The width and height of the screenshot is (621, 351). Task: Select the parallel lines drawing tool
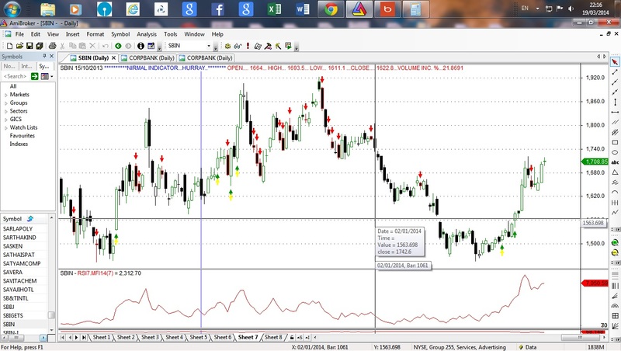(615, 123)
